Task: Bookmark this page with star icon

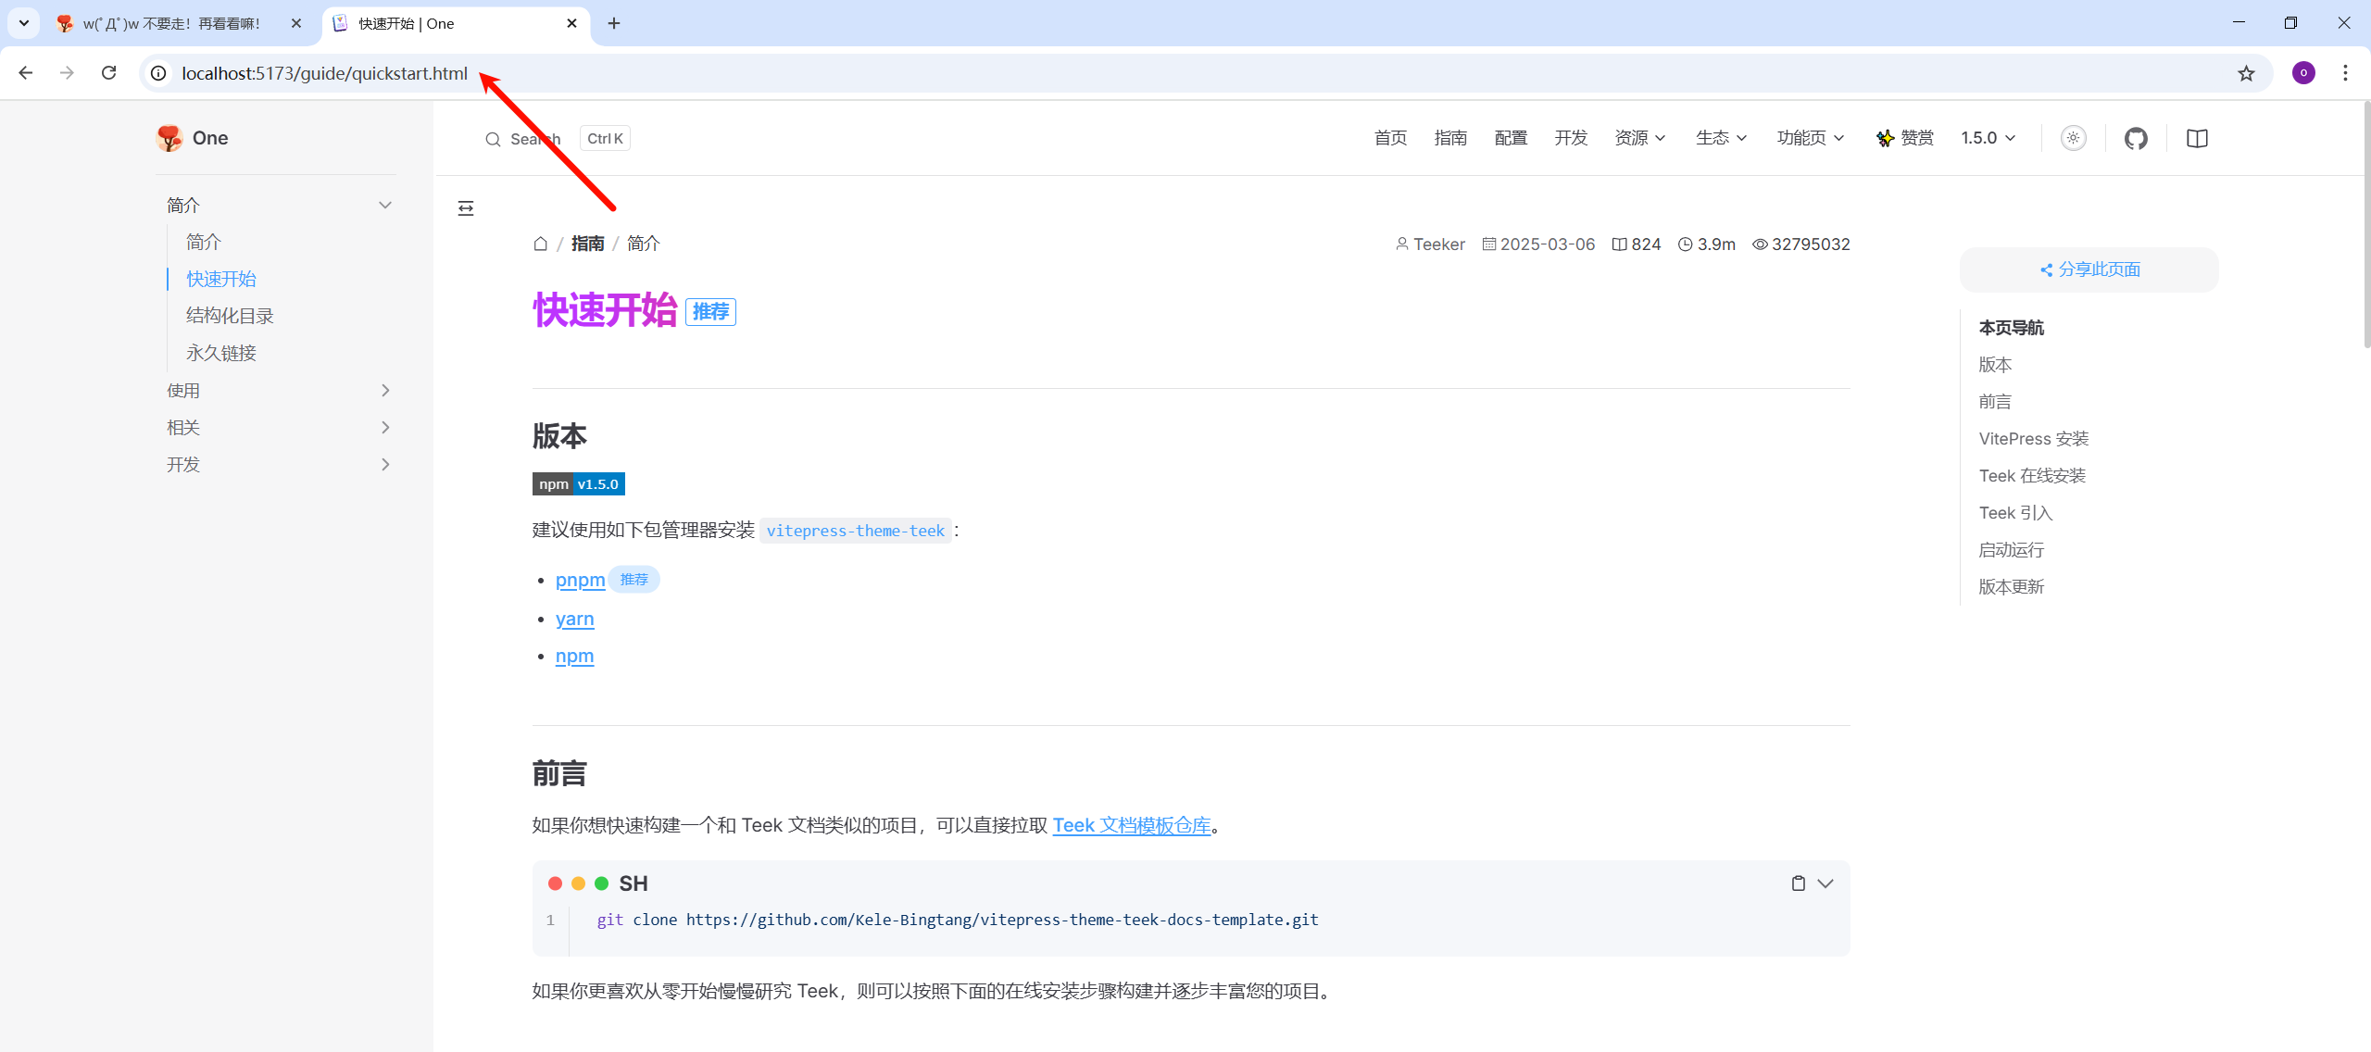Action: coord(2246,73)
